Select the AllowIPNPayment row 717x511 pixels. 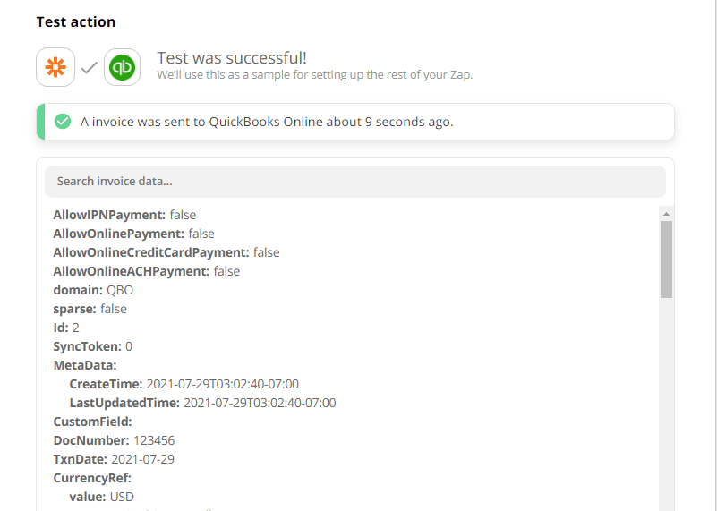tap(124, 215)
